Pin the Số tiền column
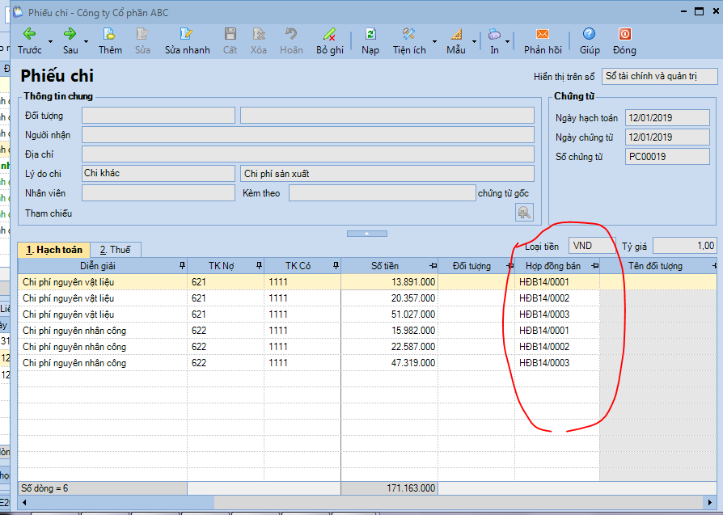 [x=433, y=266]
